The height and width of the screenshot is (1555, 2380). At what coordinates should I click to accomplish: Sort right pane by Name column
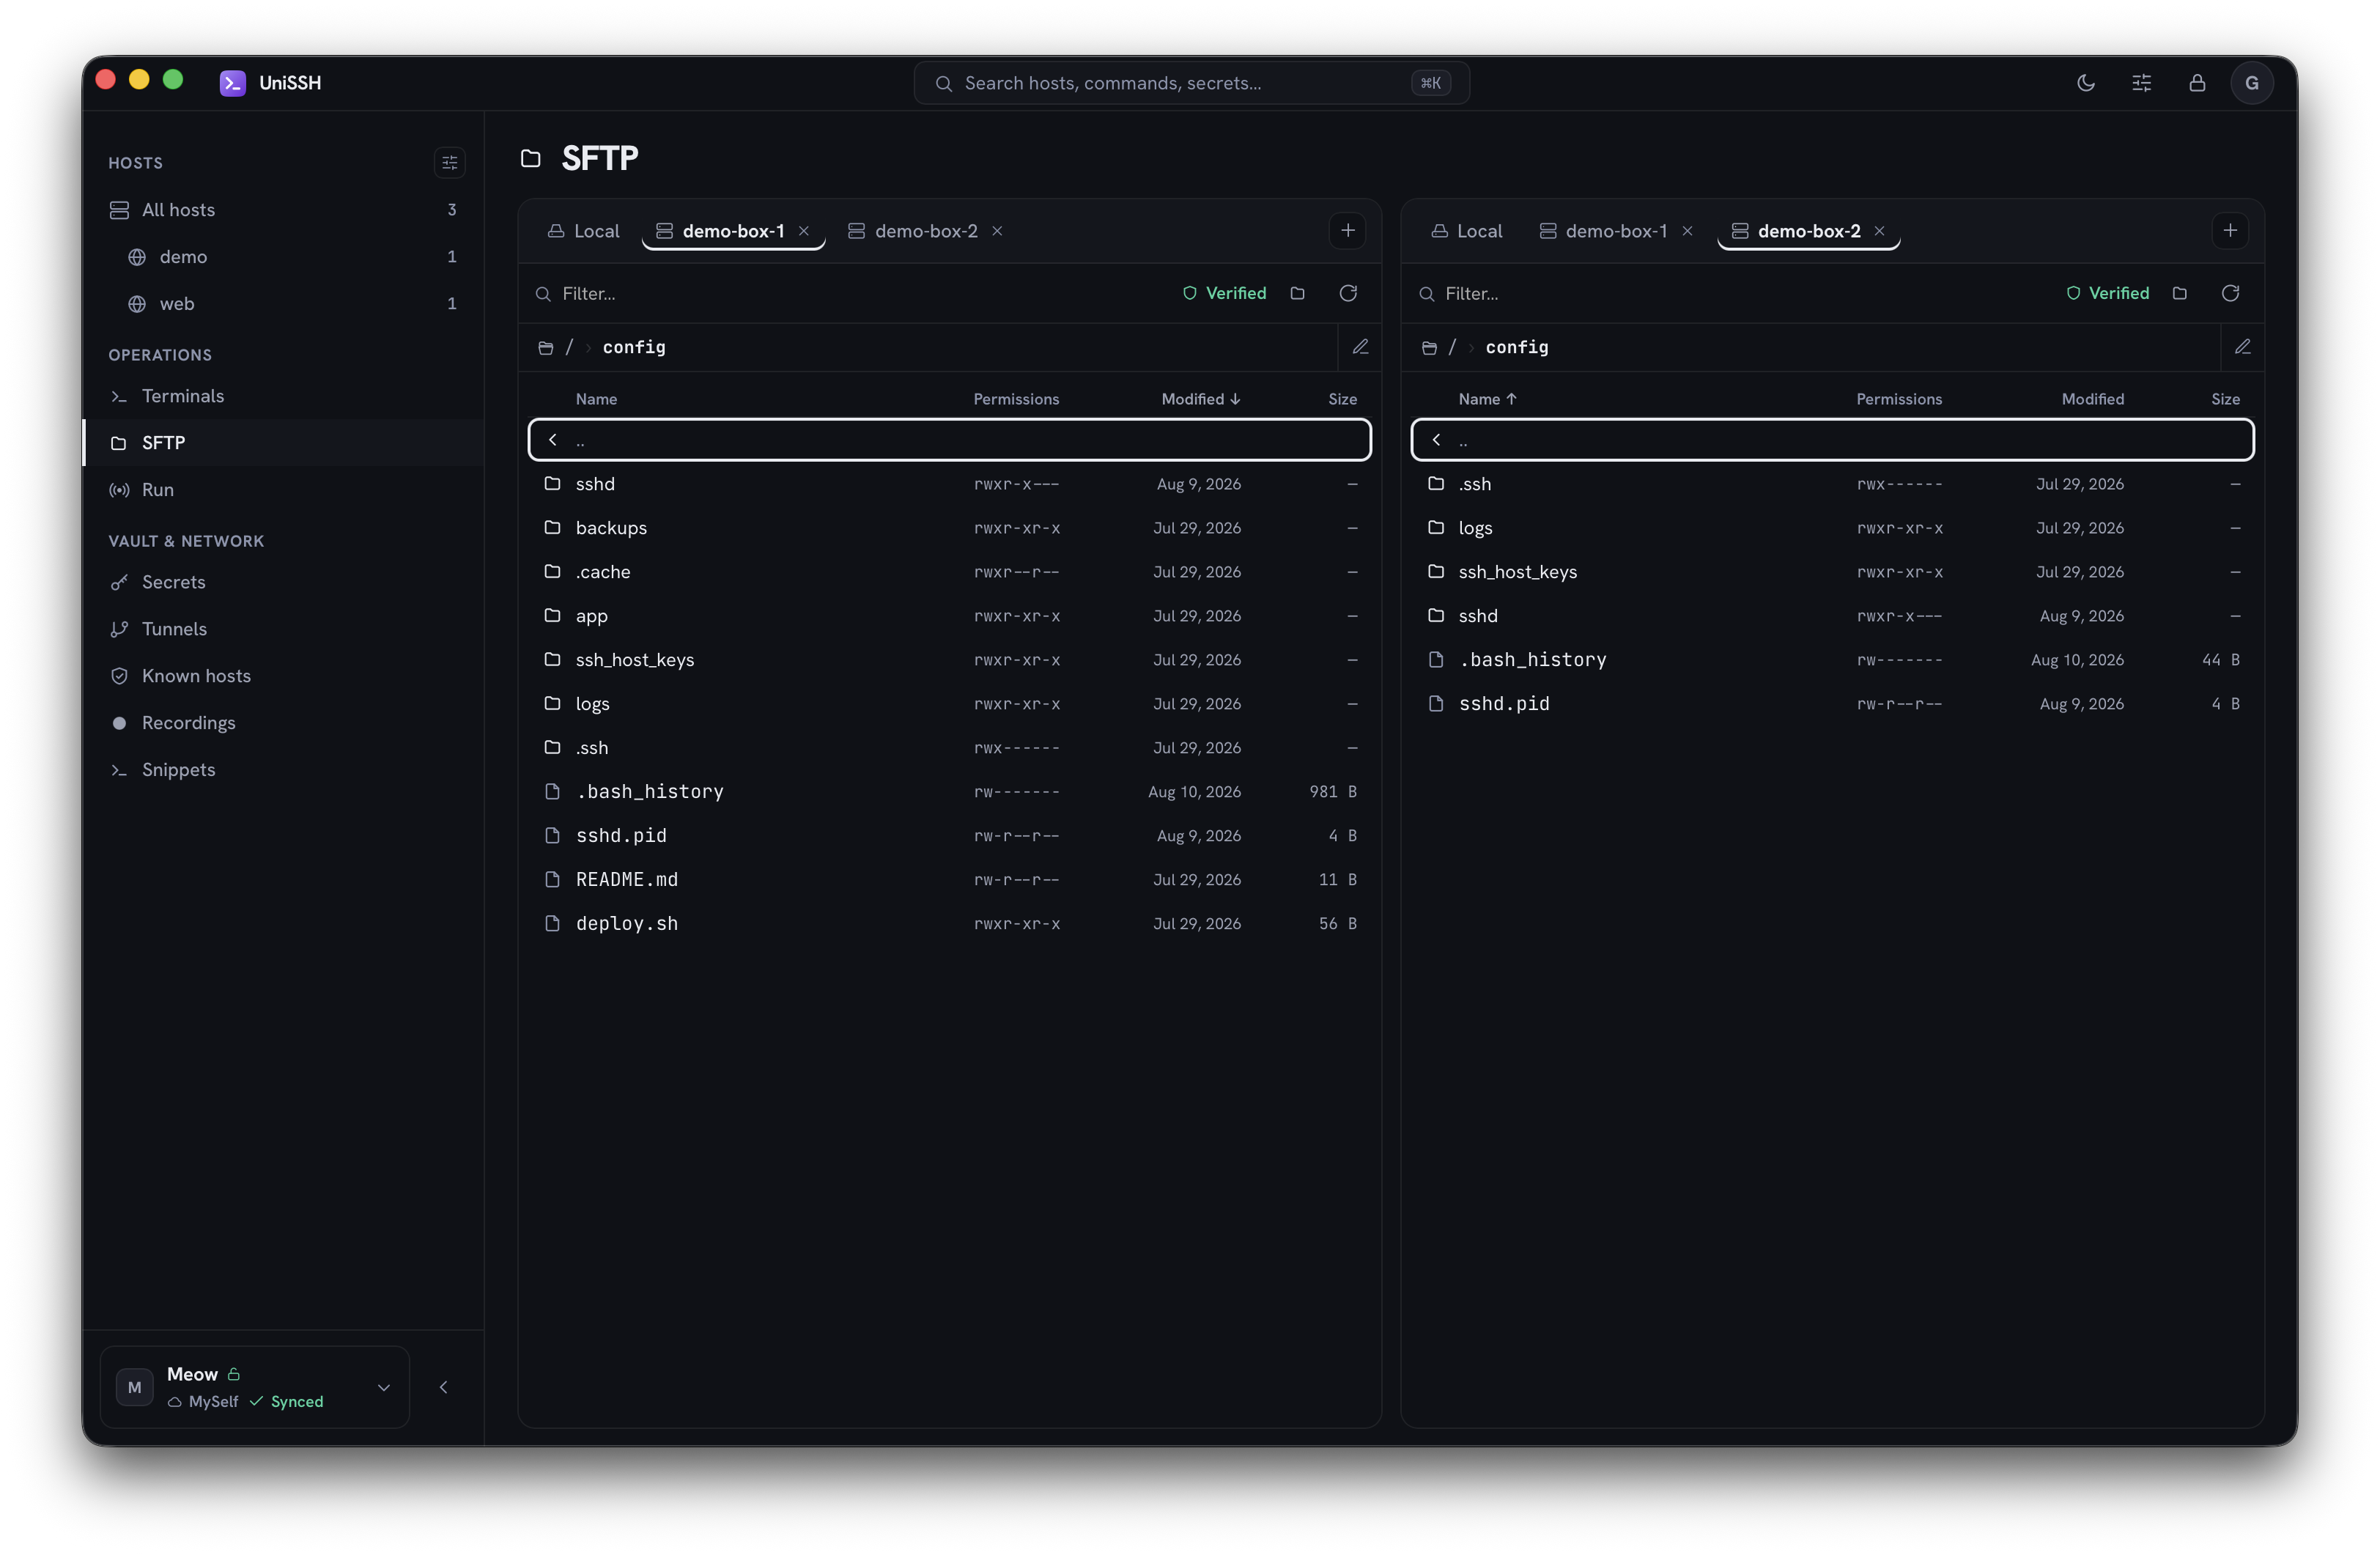1487,399
